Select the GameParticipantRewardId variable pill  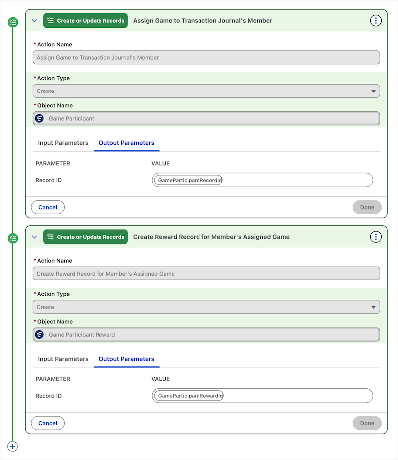coord(189,396)
